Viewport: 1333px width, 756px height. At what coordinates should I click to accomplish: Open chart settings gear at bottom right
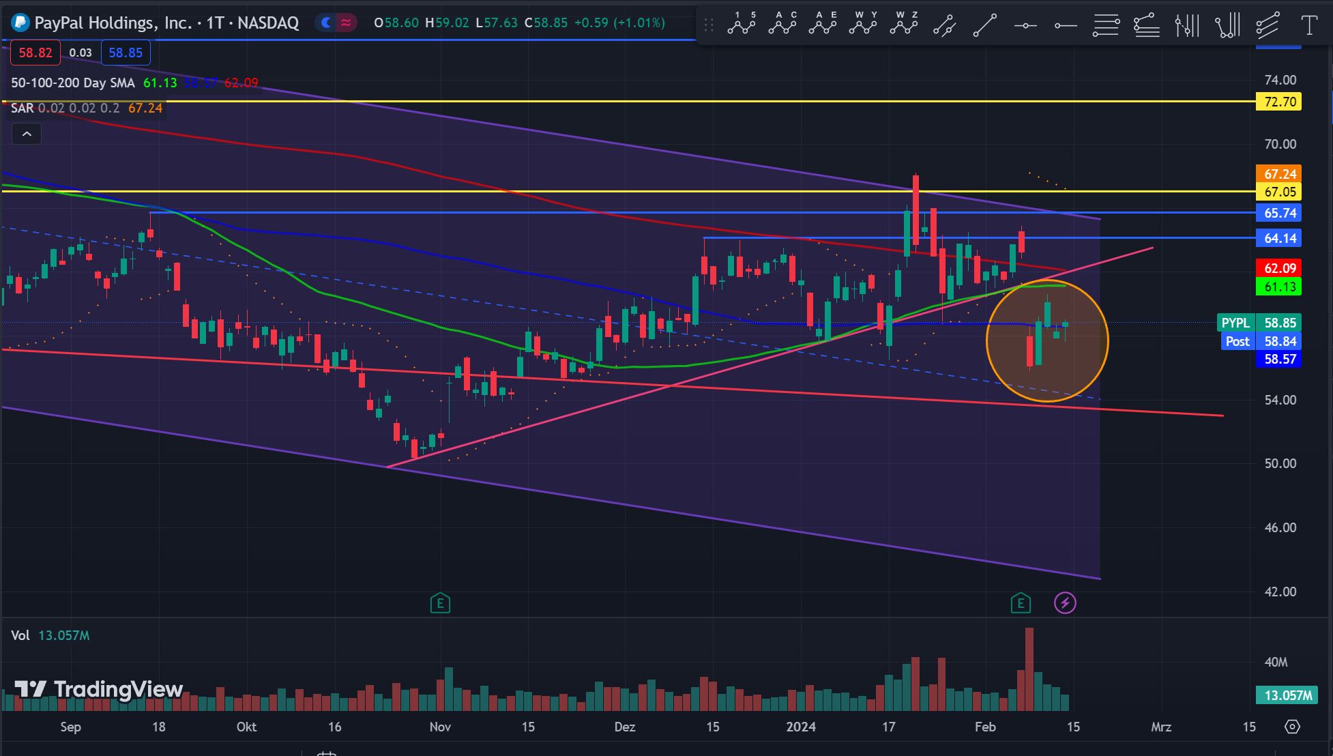tap(1292, 726)
